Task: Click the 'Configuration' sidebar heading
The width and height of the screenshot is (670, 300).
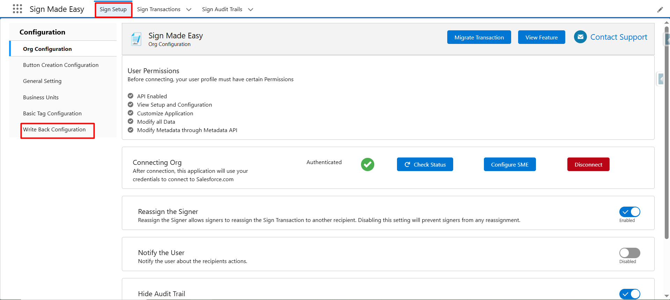Action: (42, 32)
